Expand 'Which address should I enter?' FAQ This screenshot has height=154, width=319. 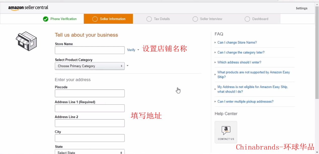tap(239, 62)
